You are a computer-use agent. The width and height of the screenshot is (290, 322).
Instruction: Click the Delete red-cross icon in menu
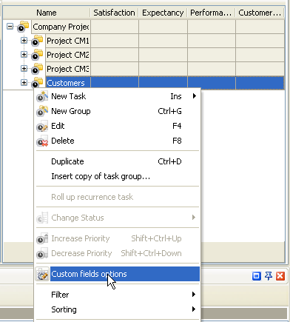tap(42, 141)
